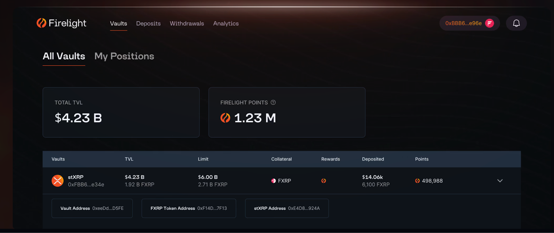Screen dimensions: 554x233
Task: Click the 0xFBB6...e34e vault address text
Action: click(x=86, y=185)
